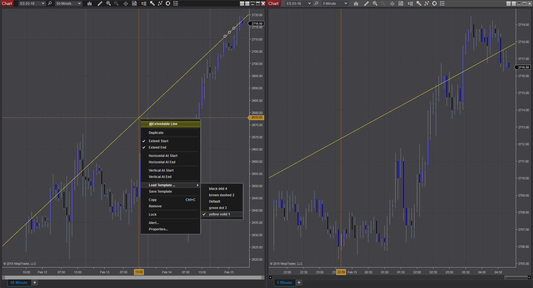
Task: Lock the extendable line drawing
Action: 170,215
